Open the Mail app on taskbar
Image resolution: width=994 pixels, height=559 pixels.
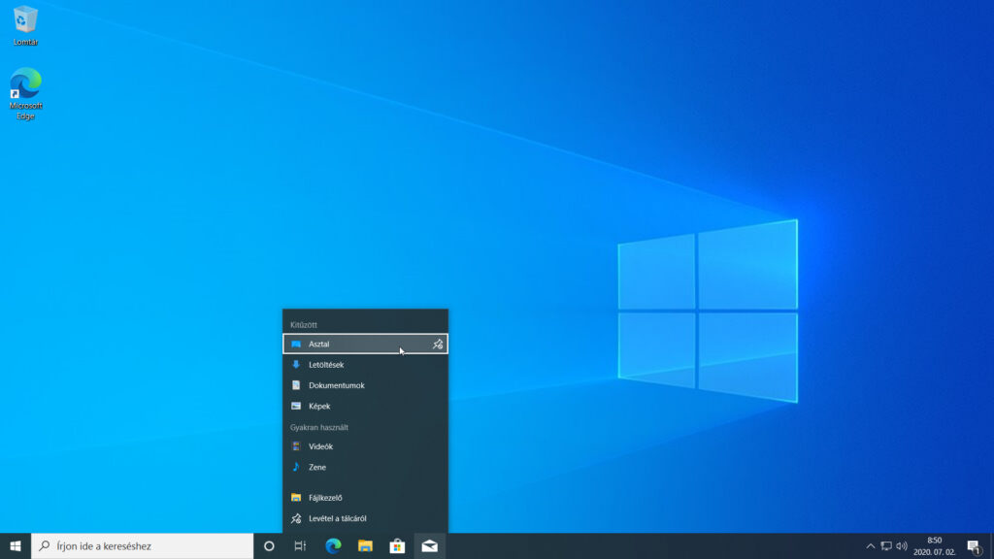(x=429, y=545)
